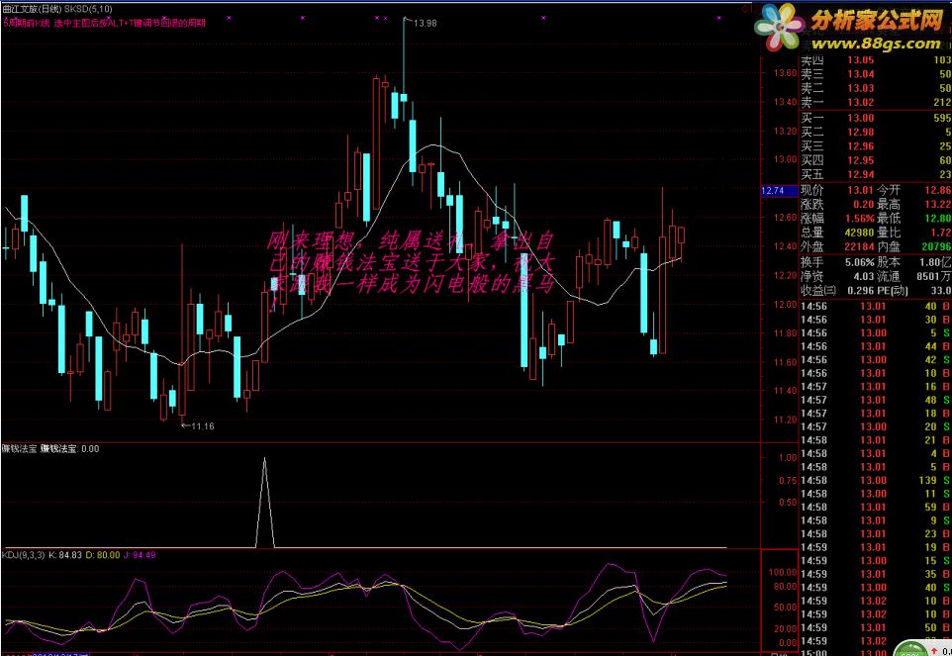952x656 pixels.
Task: Select the 买三 12.96 bid row
Action: point(876,146)
